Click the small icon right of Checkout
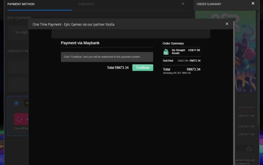The width and height of the screenshot is (263, 165). click(183, 4)
